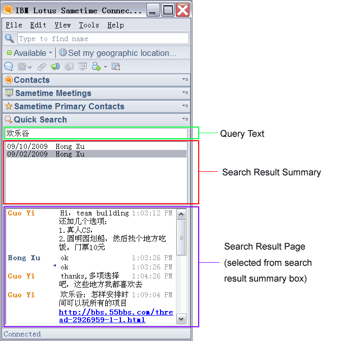Viewport: 342px width, 341px height.
Task: Click the magnifier icon beside name search
Action: (9, 39)
